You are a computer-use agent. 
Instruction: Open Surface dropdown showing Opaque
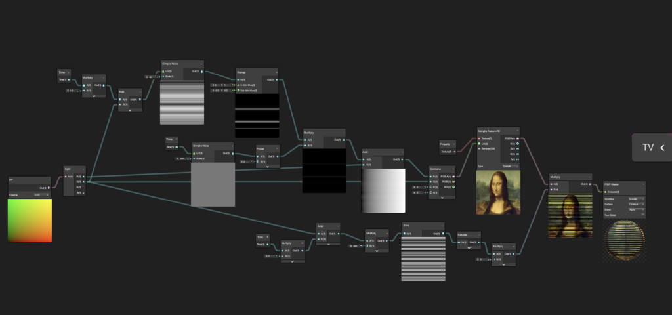click(x=636, y=205)
